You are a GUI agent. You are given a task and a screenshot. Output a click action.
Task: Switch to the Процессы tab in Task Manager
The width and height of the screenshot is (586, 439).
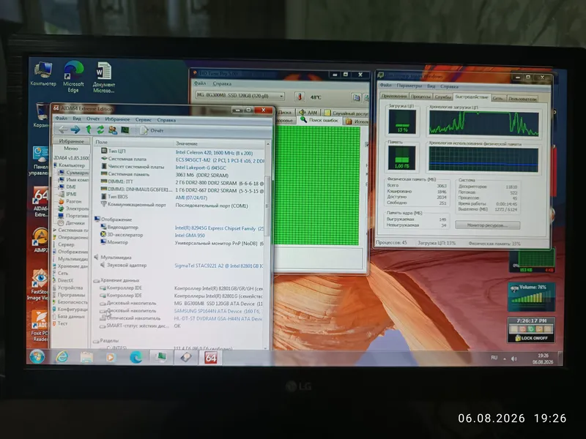click(420, 97)
